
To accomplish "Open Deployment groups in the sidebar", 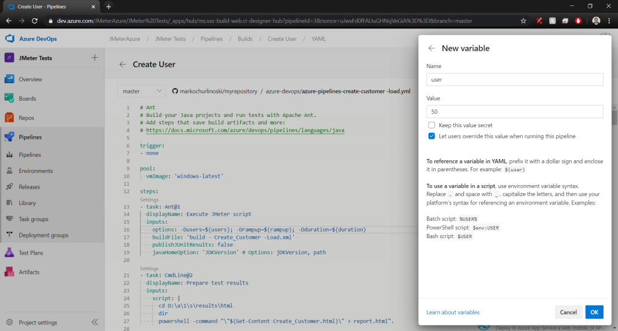I will click(43, 235).
